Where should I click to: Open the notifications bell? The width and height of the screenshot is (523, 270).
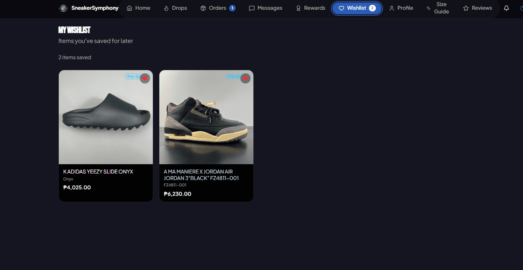click(506, 8)
